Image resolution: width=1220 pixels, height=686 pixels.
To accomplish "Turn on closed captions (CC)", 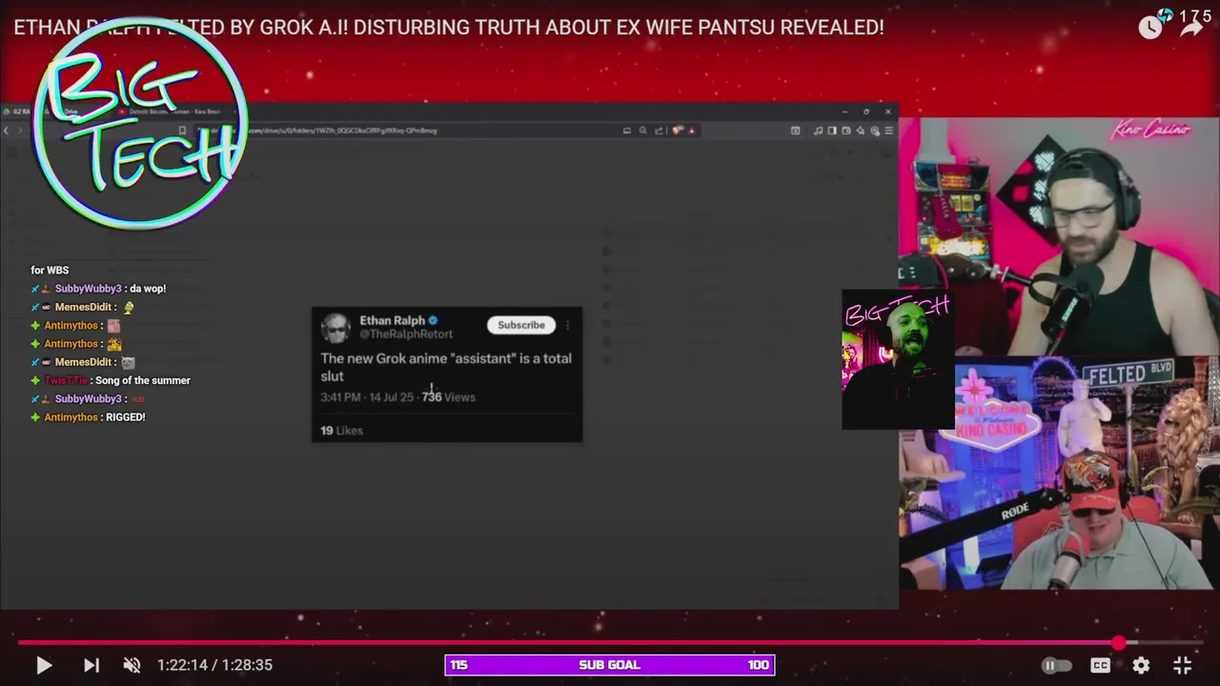I will click(x=1100, y=665).
